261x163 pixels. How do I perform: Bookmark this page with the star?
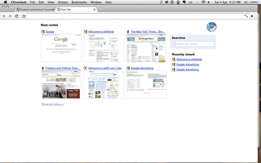pyautogui.click(x=24, y=16)
